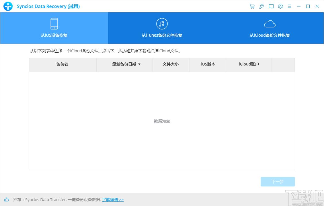Click the Syncios Data Recovery logo icon
The width and height of the screenshot is (324, 206).
pyautogui.click(x=8, y=6)
